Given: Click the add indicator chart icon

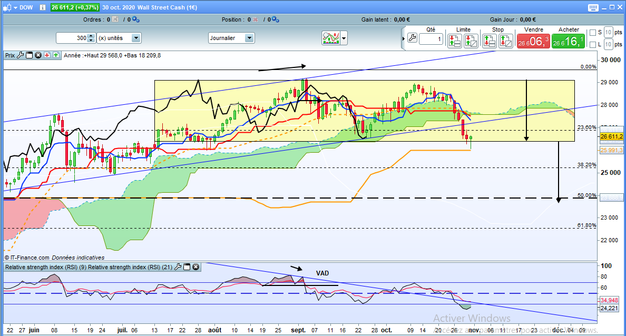Looking at the screenshot, I should coord(330,38).
